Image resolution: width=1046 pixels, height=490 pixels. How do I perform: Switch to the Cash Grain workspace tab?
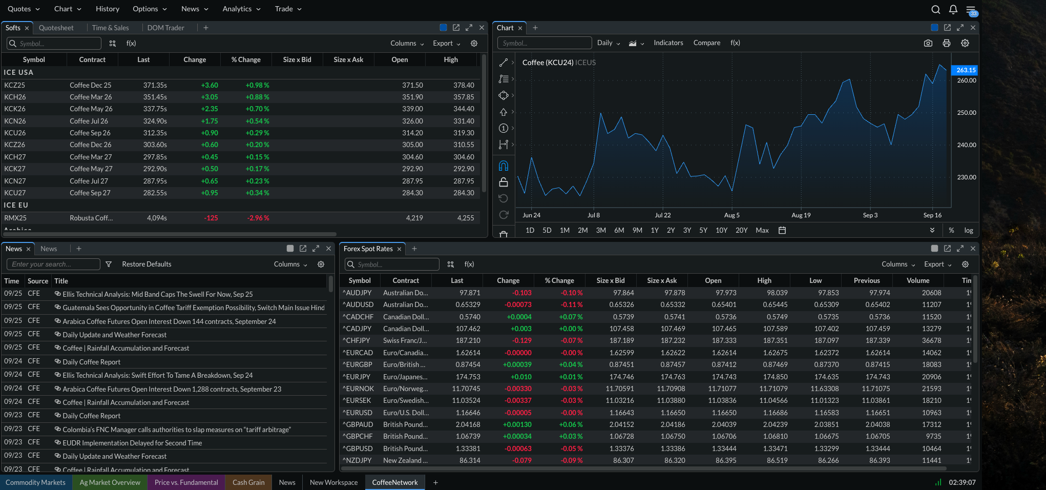coord(248,482)
